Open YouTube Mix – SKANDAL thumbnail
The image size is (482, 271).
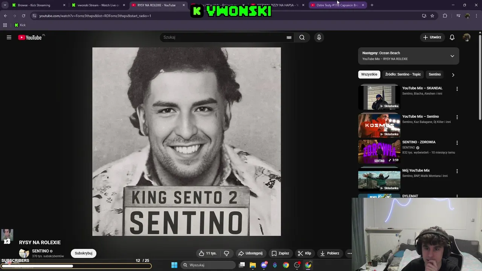coord(379,97)
